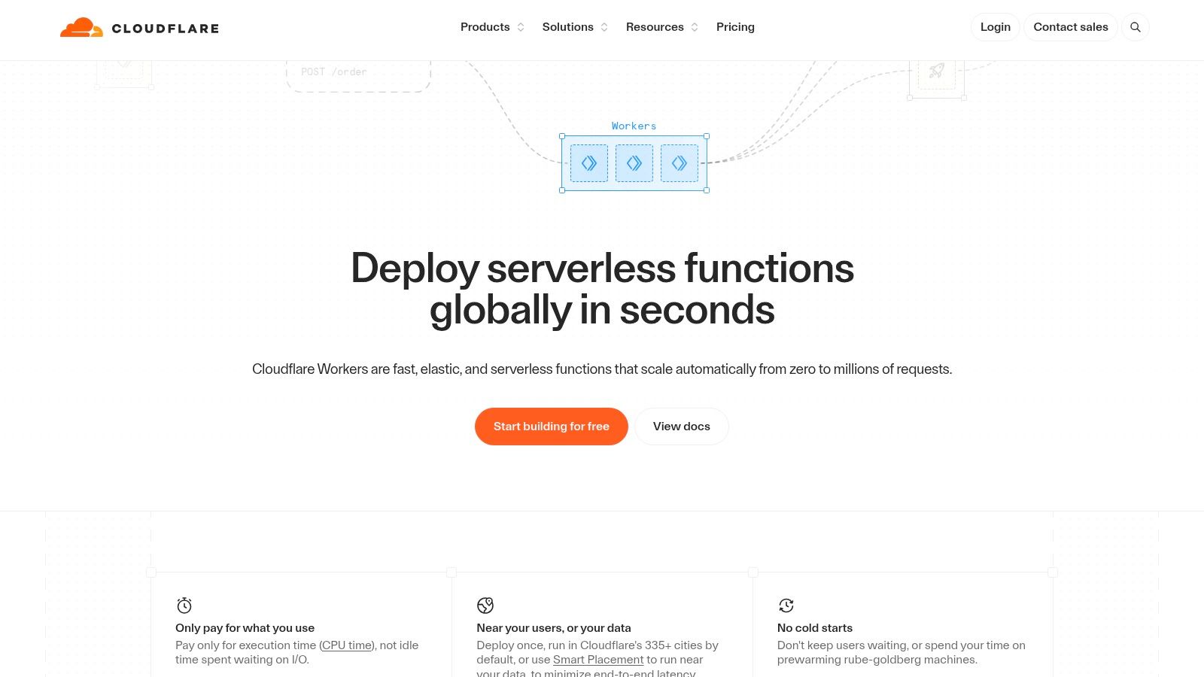Click the rocket icon in diagram

point(937,71)
